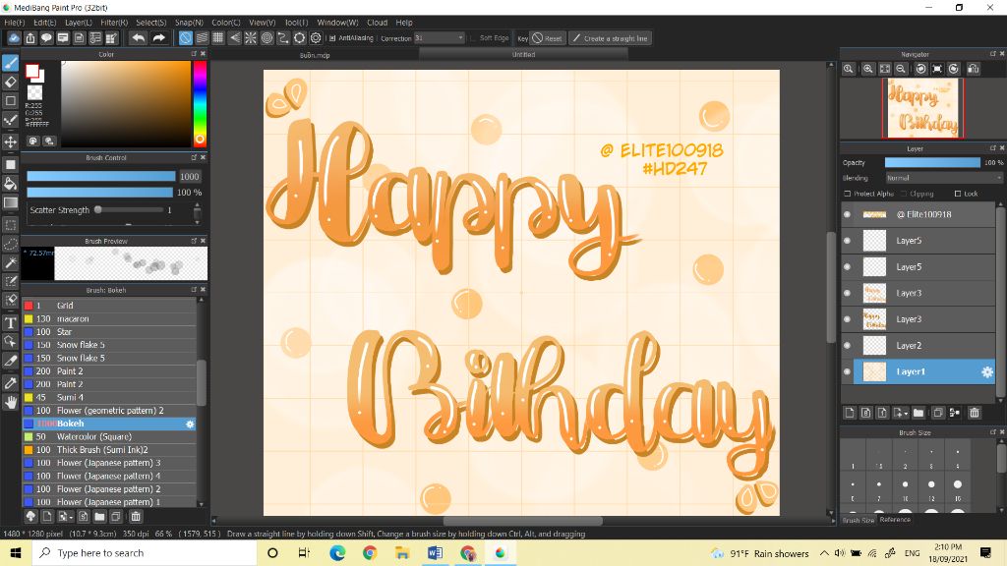Toggle the Protect Alpha checkbox
The height and width of the screenshot is (566, 1007).
click(847, 194)
